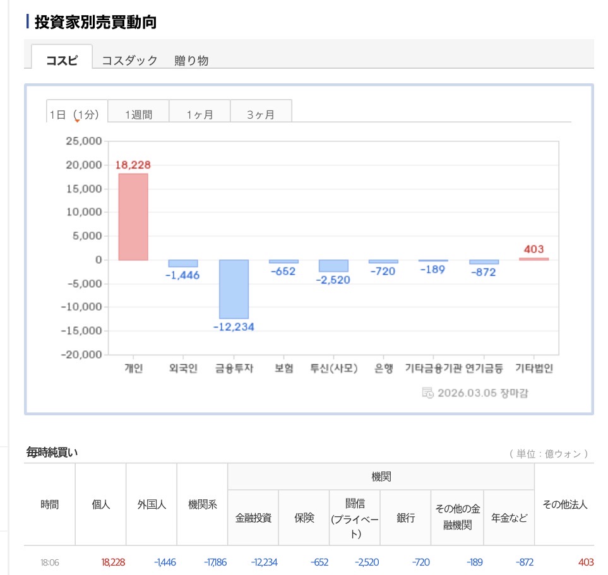
Task: Click the blue 금융투자 bar showing -12,234
Action: pos(234,289)
